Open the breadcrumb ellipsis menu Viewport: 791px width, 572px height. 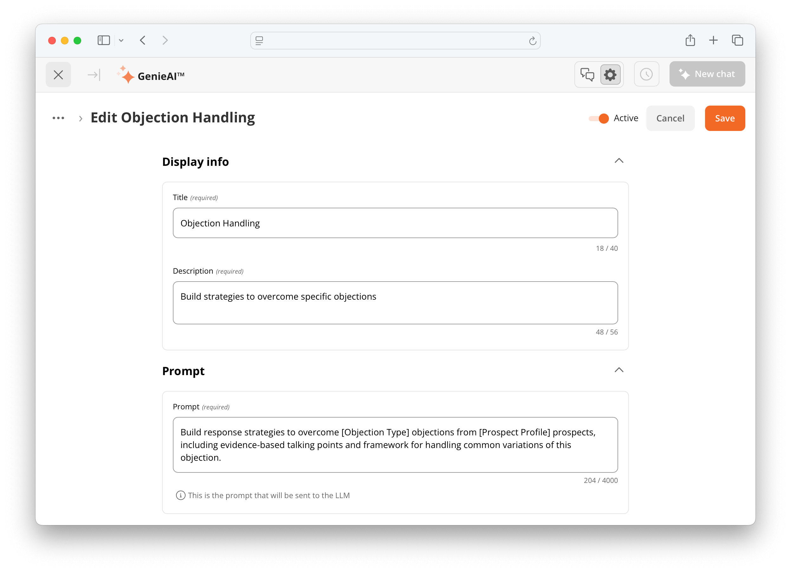click(58, 118)
